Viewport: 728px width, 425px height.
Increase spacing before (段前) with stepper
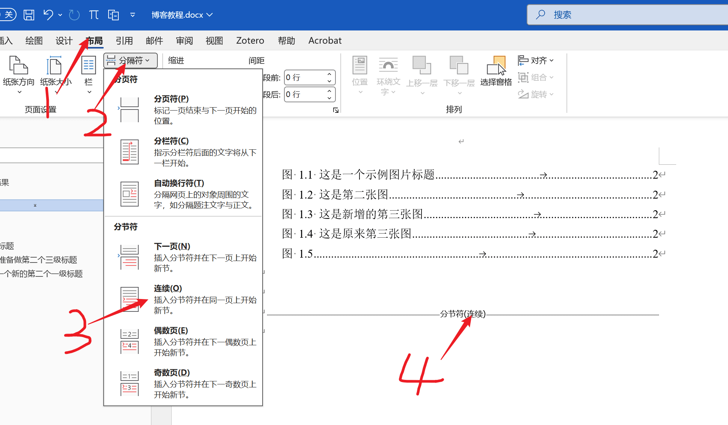coord(329,74)
